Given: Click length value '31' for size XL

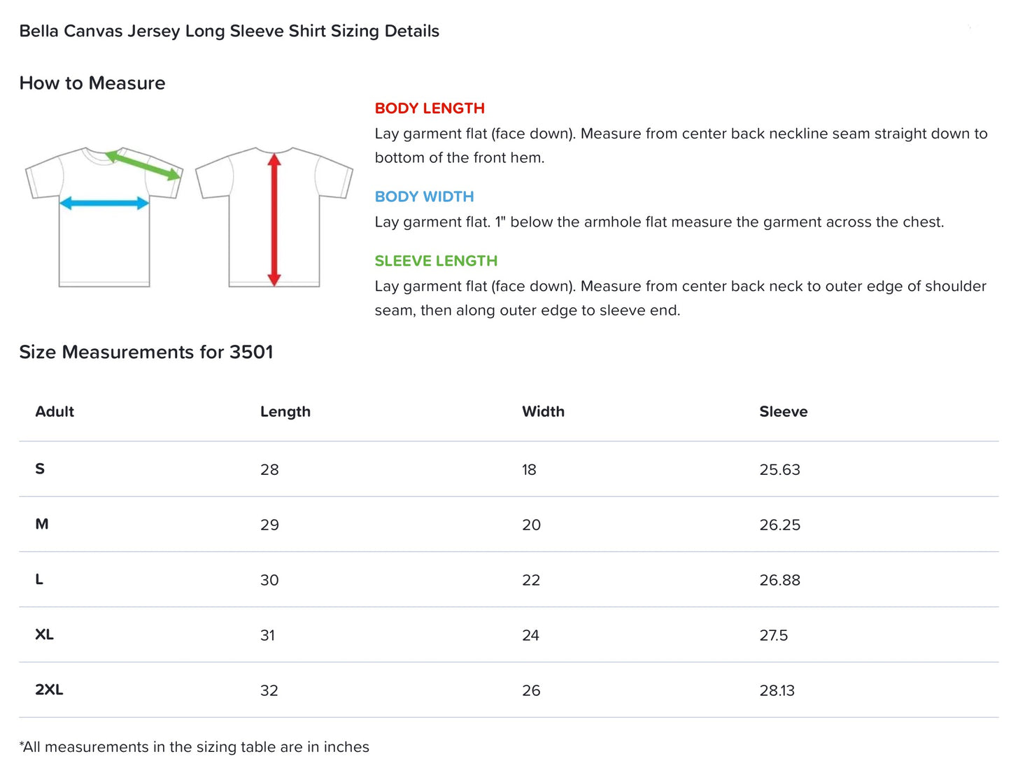Looking at the screenshot, I should (x=268, y=635).
